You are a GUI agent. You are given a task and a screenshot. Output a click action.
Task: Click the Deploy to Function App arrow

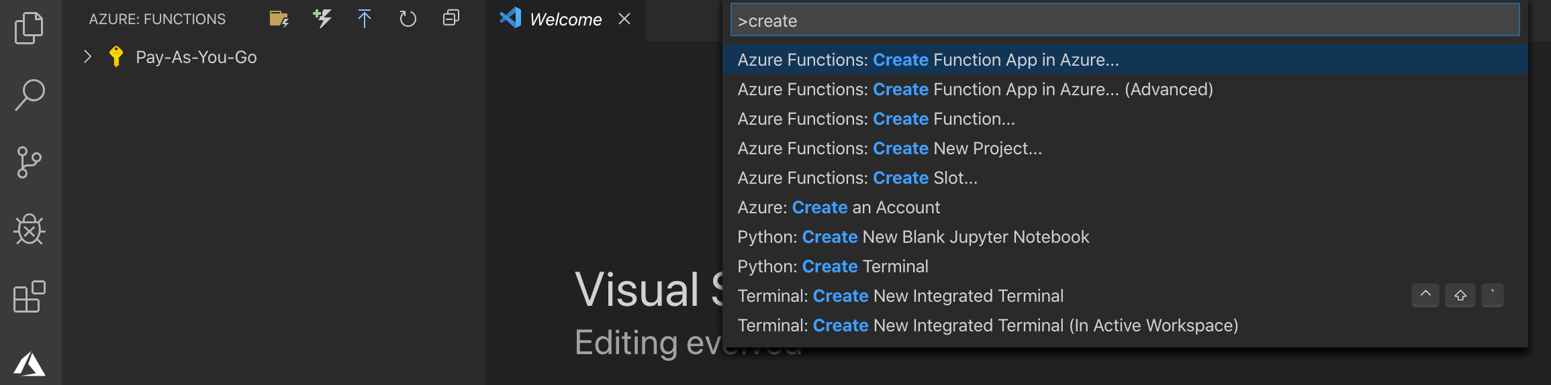tap(365, 19)
